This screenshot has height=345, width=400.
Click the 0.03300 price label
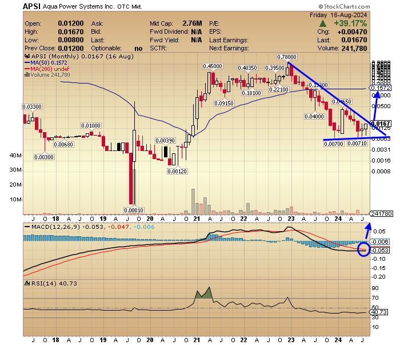[x=32, y=107]
